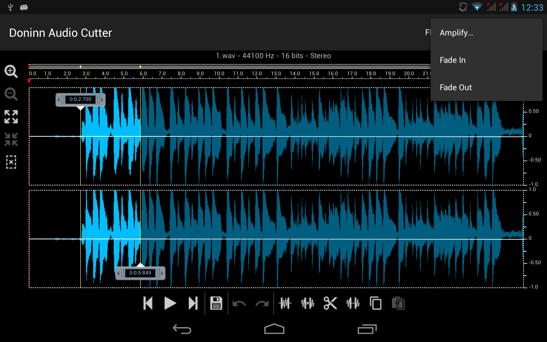
Task: Click the waveform icon right of the scissors
Action: [353, 304]
